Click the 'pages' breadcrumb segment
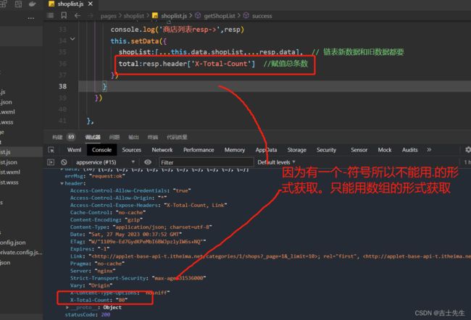Viewport: 471px width, 320px height. tap(109, 16)
